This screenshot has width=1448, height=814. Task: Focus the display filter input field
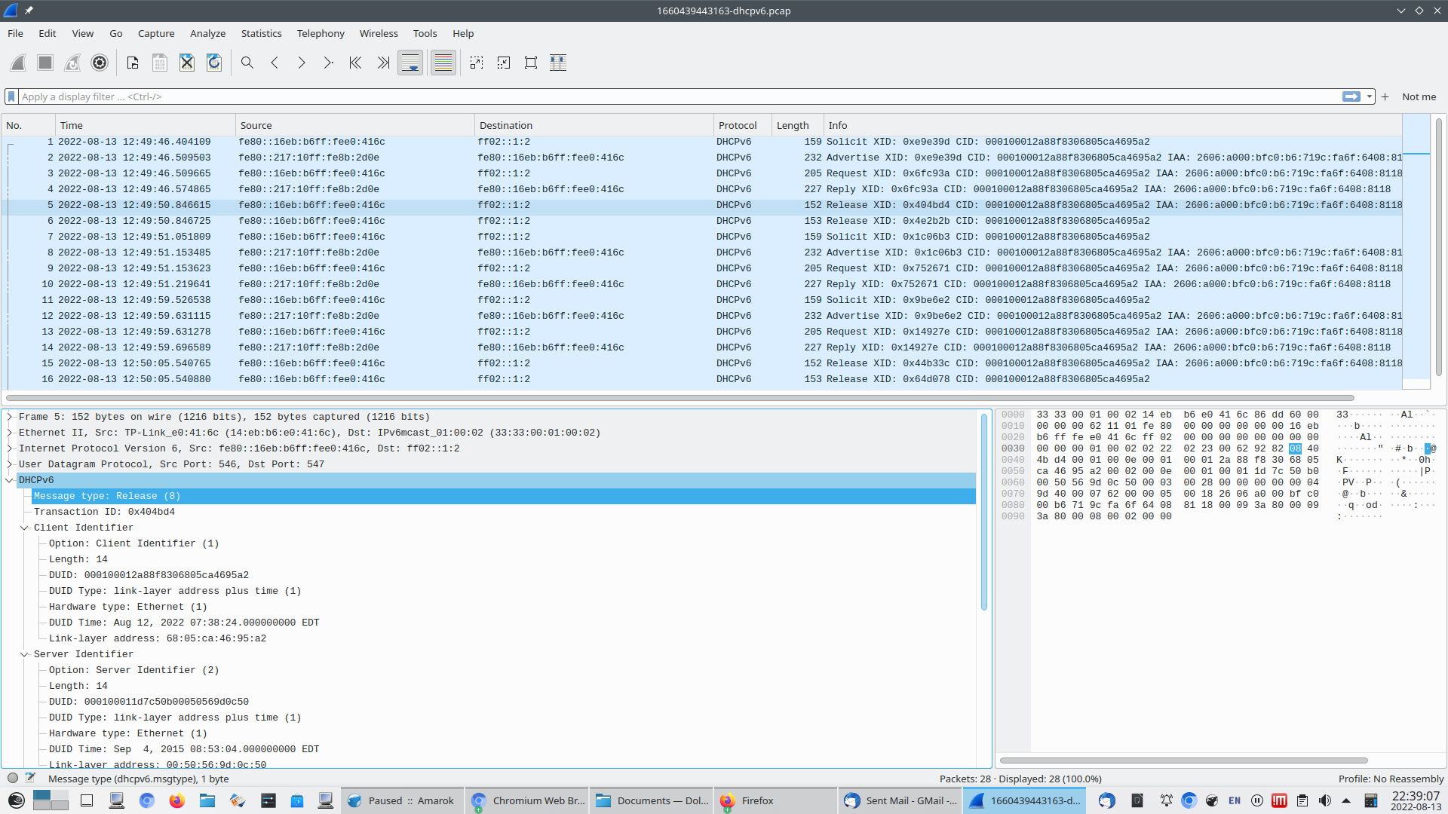679,96
